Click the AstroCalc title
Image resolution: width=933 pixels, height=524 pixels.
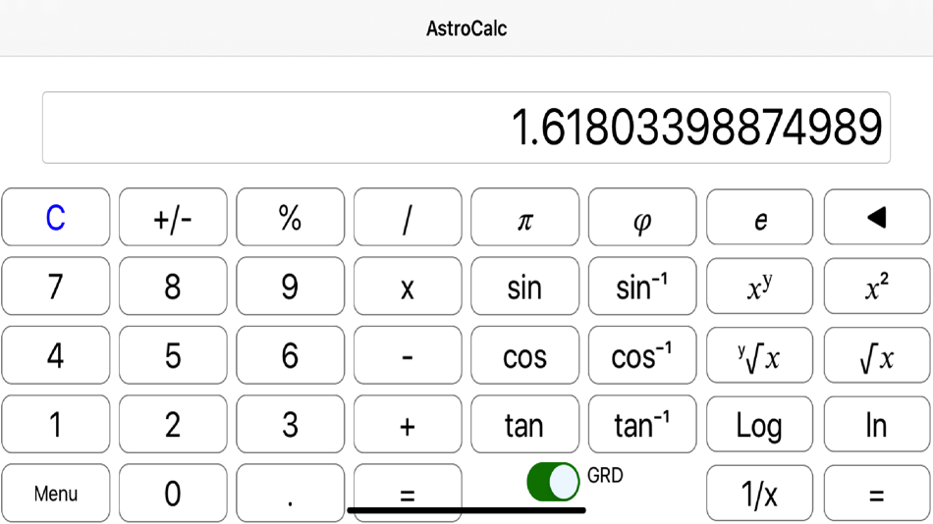[x=466, y=28]
